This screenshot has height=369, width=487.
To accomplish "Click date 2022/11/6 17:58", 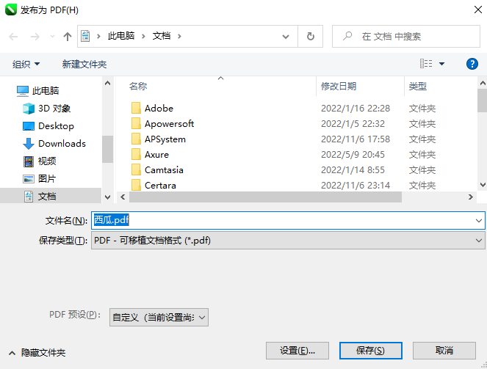I will tap(356, 139).
